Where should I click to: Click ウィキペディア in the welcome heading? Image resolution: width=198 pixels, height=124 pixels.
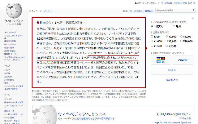(x=72, y=114)
